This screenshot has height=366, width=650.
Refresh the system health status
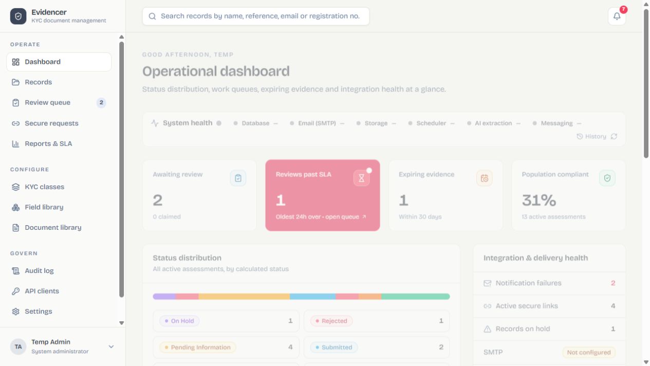tap(614, 137)
